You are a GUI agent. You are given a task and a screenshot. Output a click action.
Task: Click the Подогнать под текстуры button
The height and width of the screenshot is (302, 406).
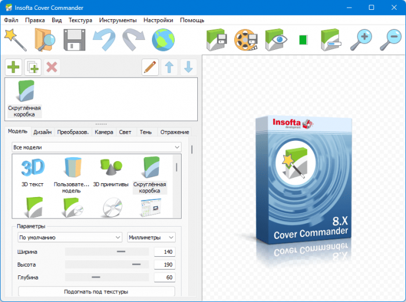(96, 292)
